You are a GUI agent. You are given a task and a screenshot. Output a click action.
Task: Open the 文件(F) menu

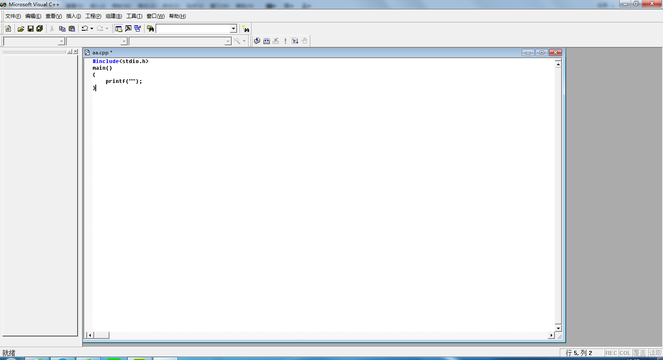pos(13,16)
